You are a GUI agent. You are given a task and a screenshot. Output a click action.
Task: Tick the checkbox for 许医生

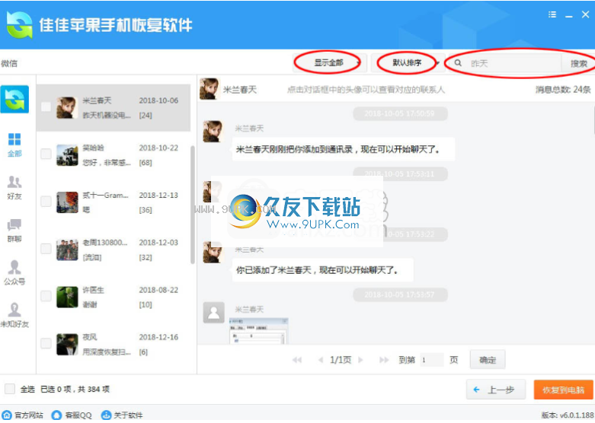(46, 296)
